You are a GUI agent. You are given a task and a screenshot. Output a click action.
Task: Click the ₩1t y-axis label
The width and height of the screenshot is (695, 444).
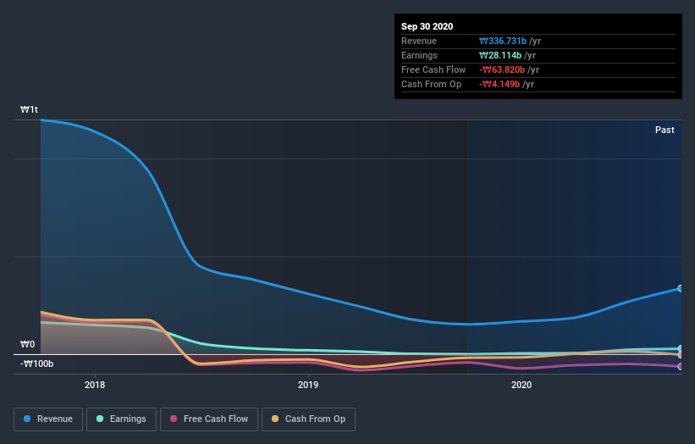pos(30,109)
